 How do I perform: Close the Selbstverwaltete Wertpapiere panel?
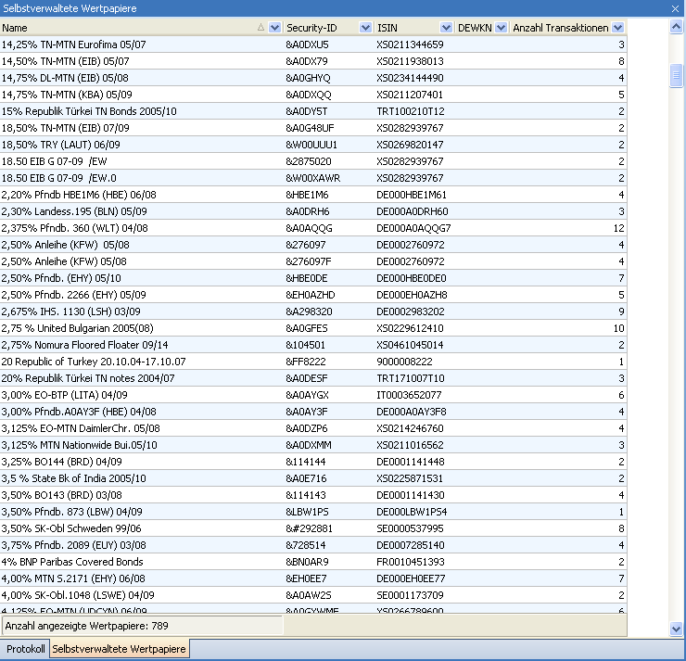click(x=675, y=8)
